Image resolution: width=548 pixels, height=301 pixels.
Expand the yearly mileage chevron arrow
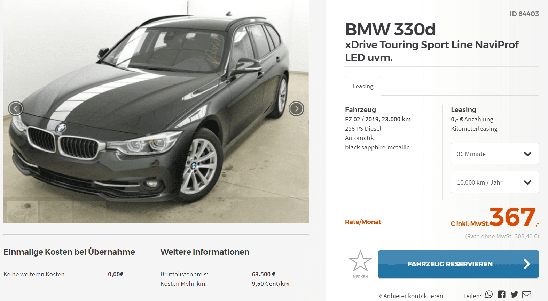[x=528, y=182]
